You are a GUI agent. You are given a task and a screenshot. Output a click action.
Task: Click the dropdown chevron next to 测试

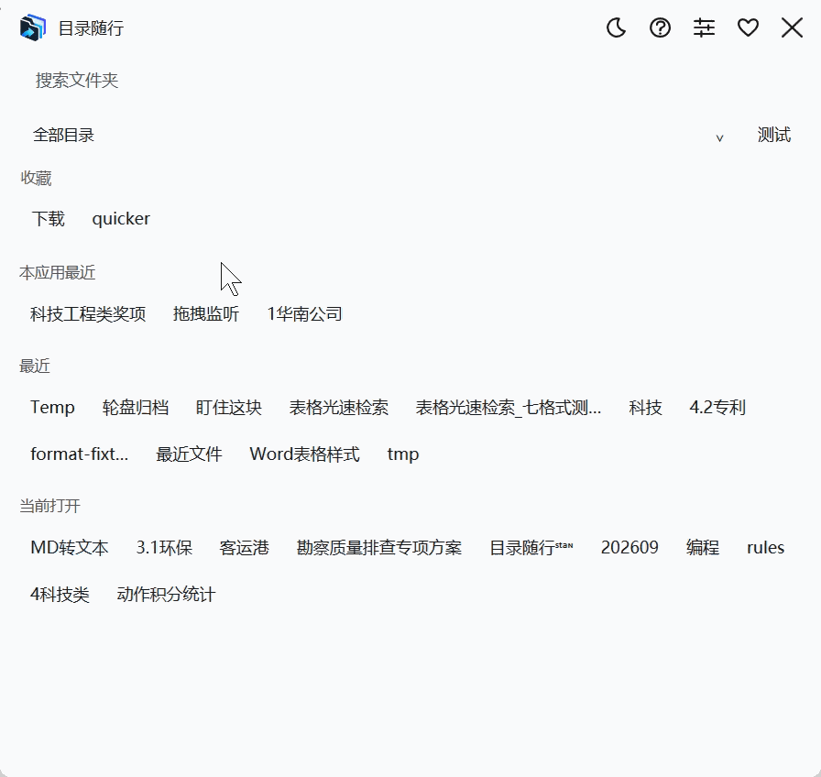tap(719, 137)
